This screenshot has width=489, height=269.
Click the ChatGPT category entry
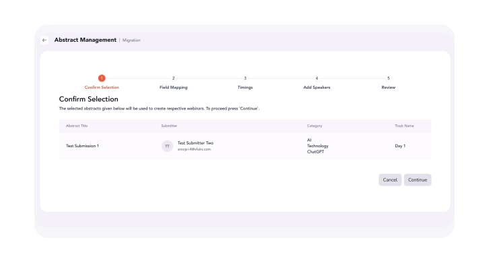click(x=315, y=152)
